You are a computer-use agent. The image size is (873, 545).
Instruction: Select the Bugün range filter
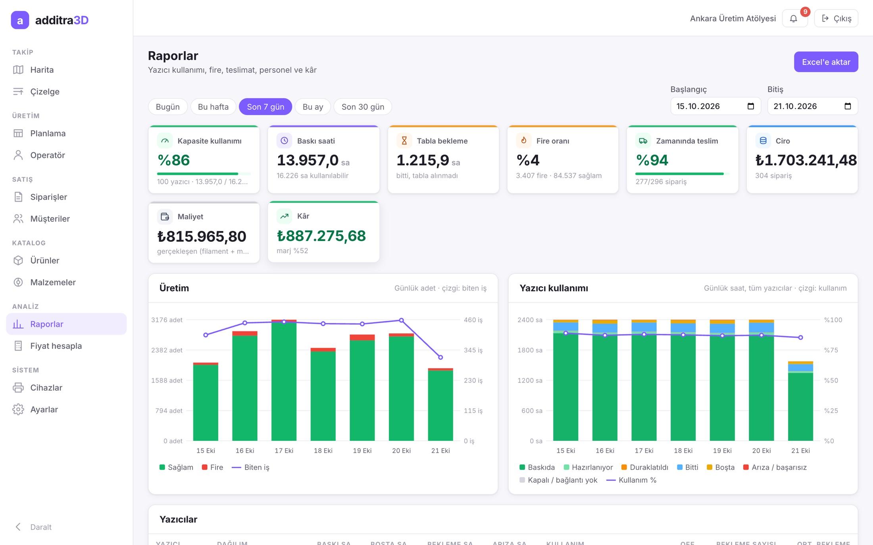(x=168, y=107)
